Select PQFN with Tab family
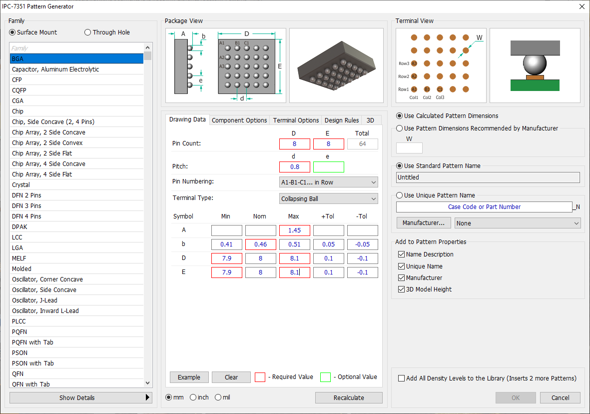The width and height of the screenshot is (590, 414). pos(76,342)
